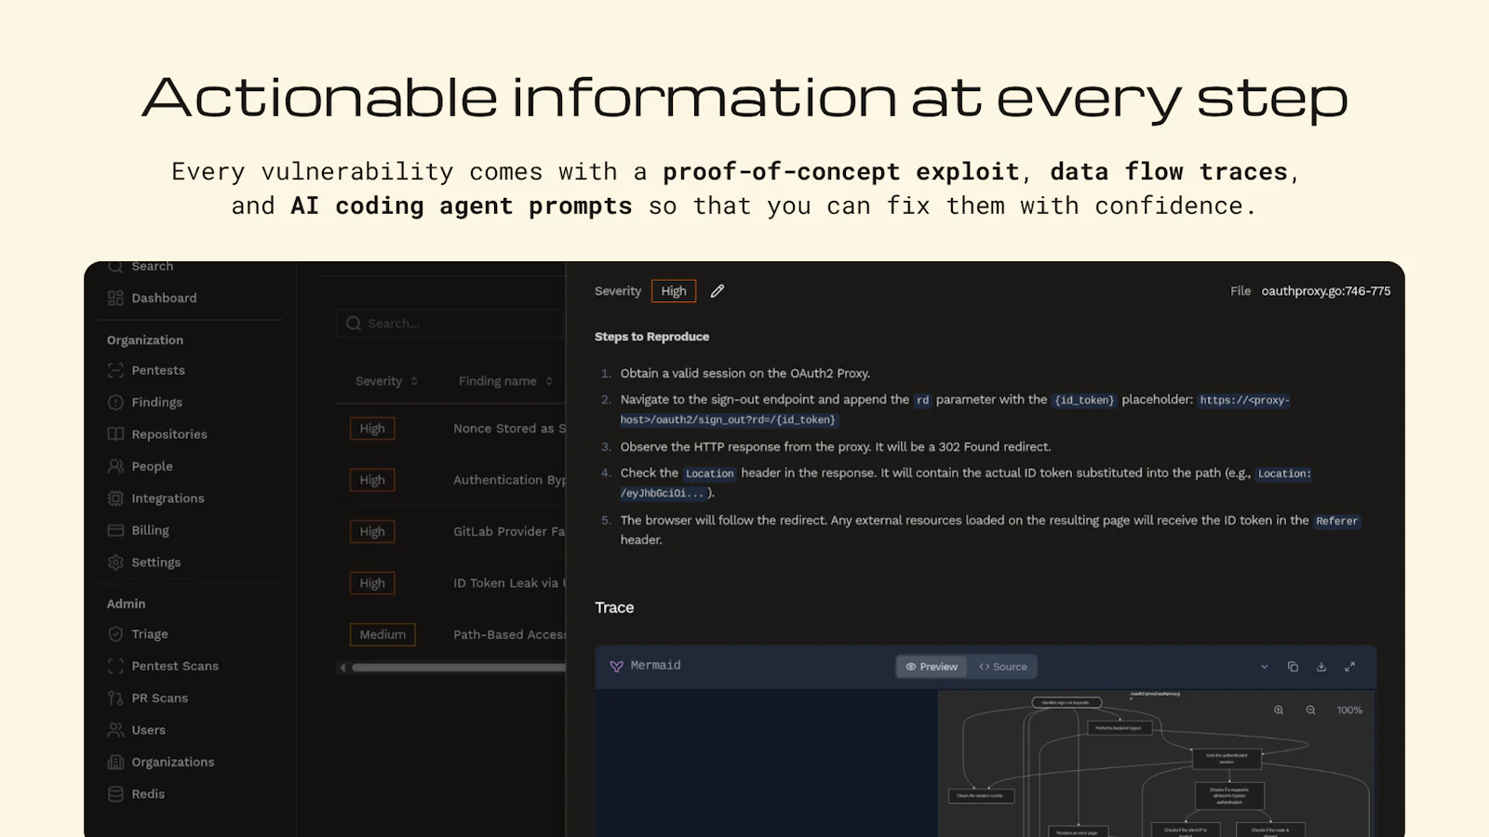Click the Redis database icon
This screenshot has width=1489, height=837.
[x=115, y=793]
